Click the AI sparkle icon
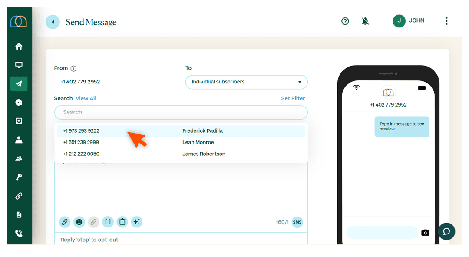This screenshot has width=469, height=257. click(x=137, y=222)
